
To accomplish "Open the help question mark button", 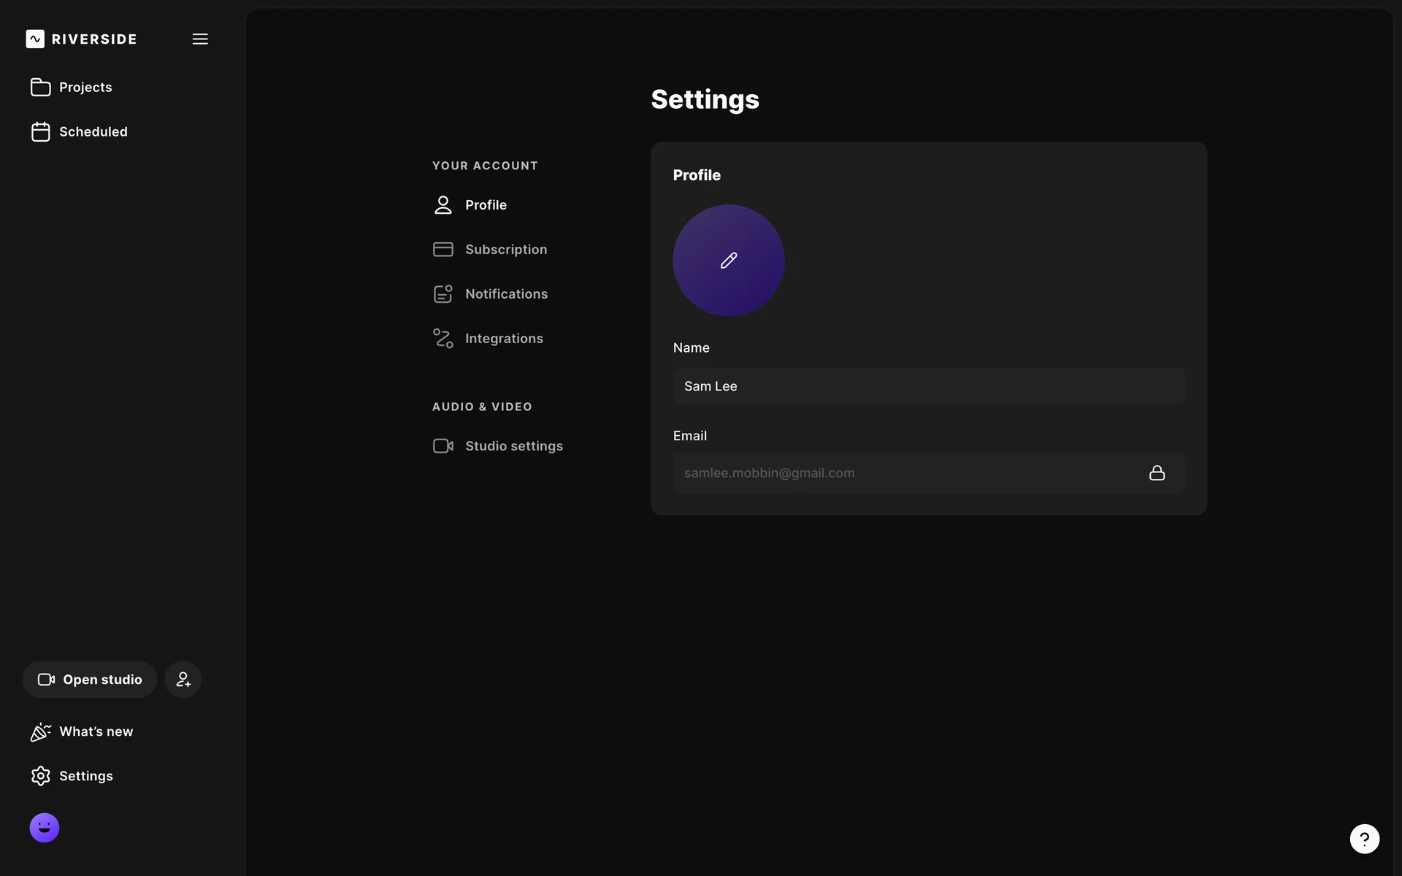I will click(x=1364, y=839).
